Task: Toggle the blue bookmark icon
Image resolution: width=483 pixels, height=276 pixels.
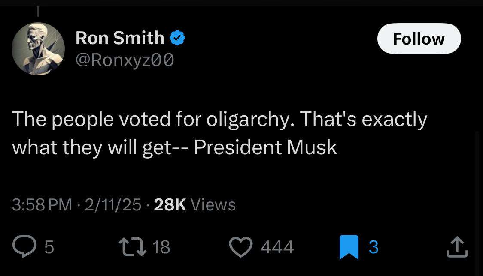Action: coord(348,247)
